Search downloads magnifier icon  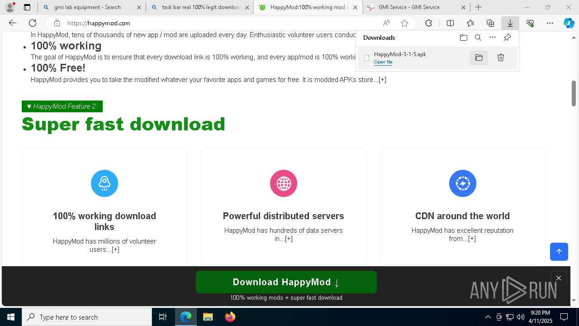478,38
